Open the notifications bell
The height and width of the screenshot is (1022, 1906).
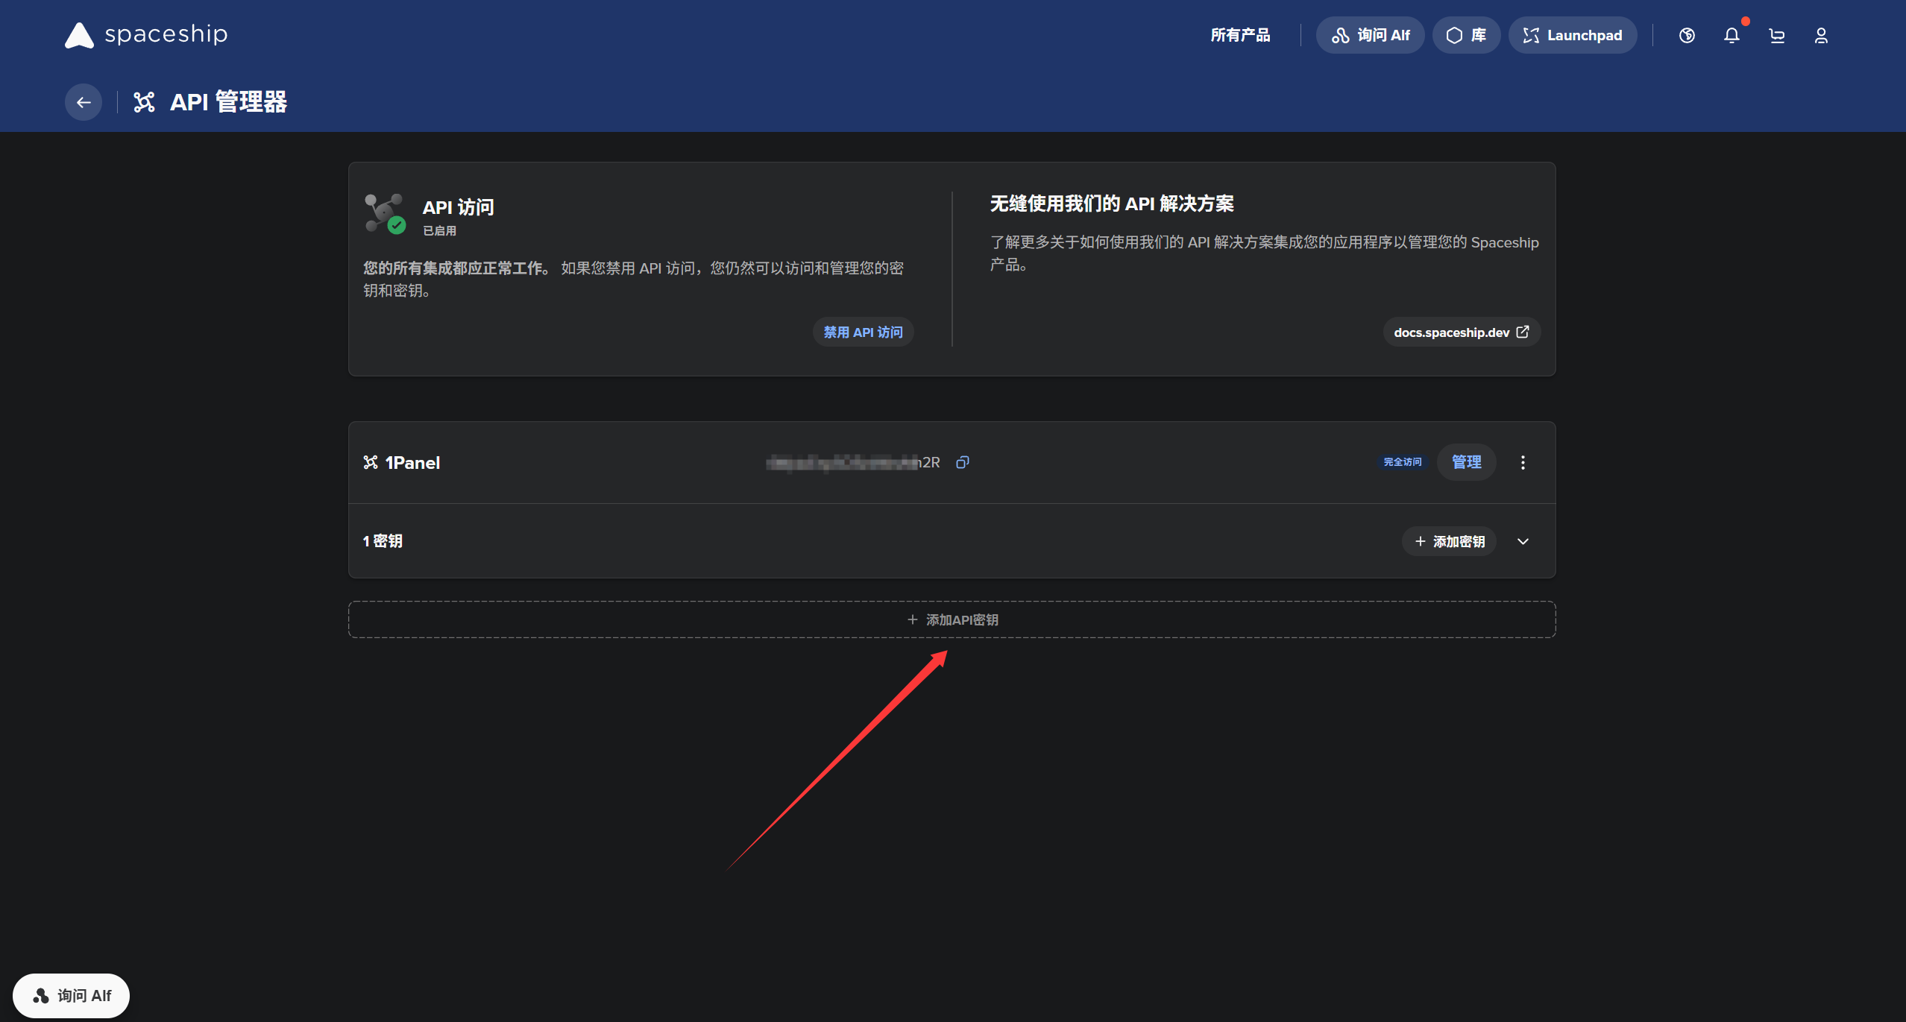(1732, 36)
